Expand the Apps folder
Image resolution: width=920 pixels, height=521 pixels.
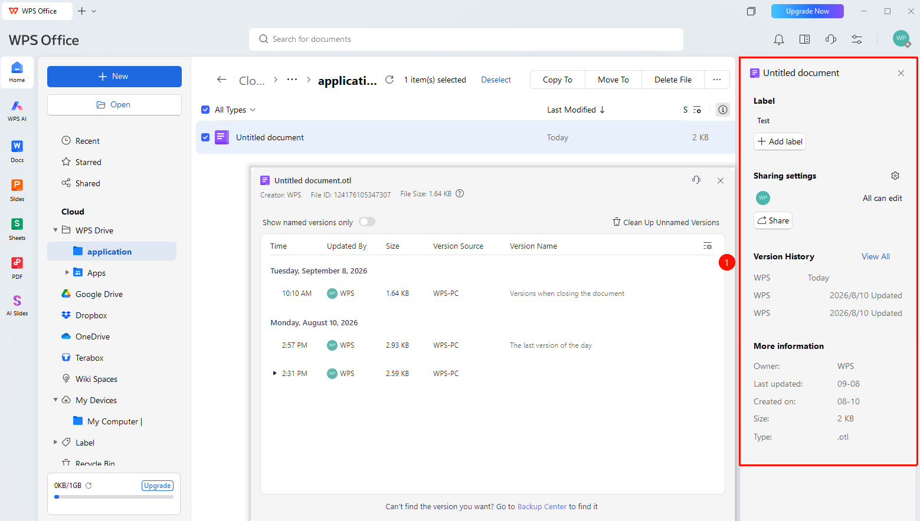(x=67, y=272)
